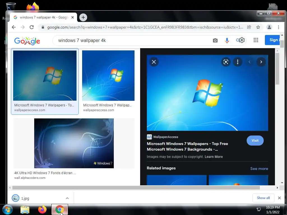The height and width of the screenshot is (215, 287).
Task: Select the windows 7 wallpaper 4k tab
Action: pyautogui.click(x=43, y=17)
